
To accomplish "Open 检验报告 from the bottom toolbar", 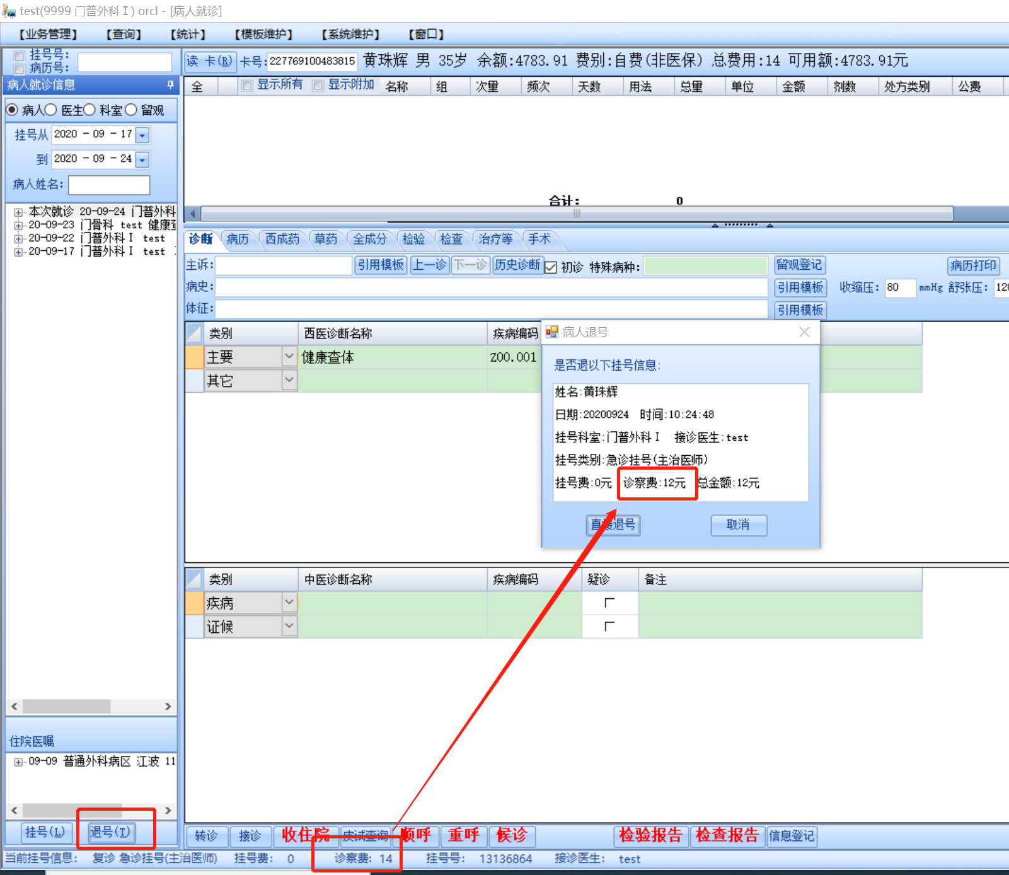I will click(651, 836).
